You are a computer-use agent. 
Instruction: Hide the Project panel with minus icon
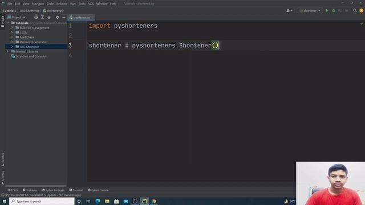tap(64, 17)
